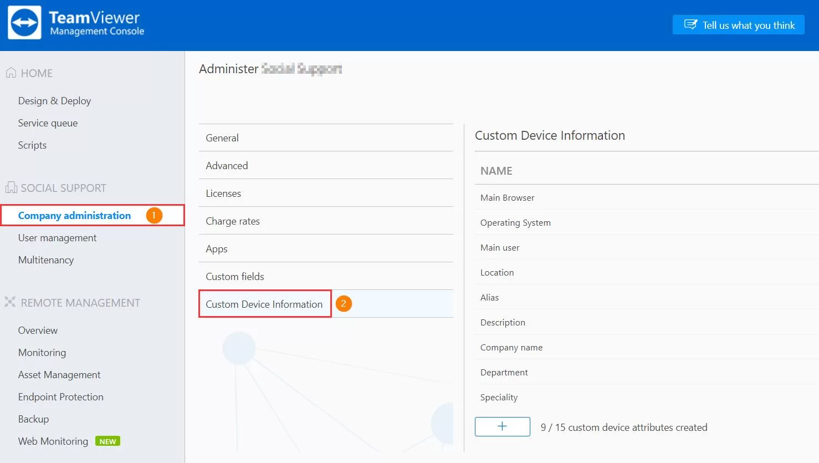Click the attributes created counter text
This screenshot has height=463, width=819.
pos(624,427)
